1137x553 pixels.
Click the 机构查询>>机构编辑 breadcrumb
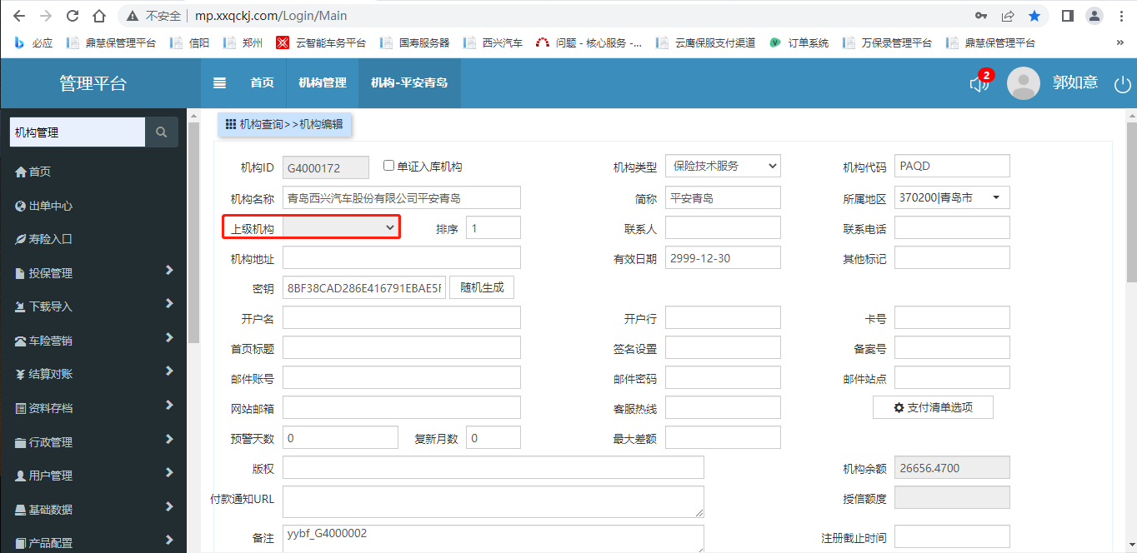284,124
